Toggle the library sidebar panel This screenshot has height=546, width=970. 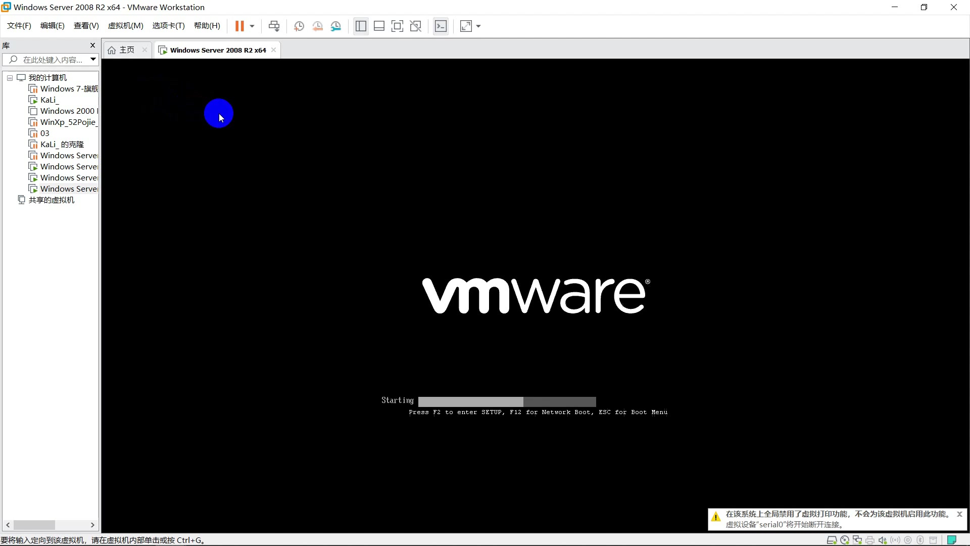361,26
